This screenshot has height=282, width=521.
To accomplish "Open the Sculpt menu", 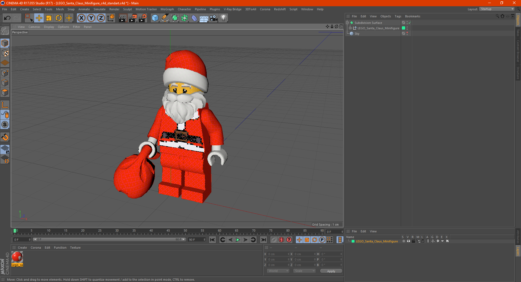I will 127,9.
